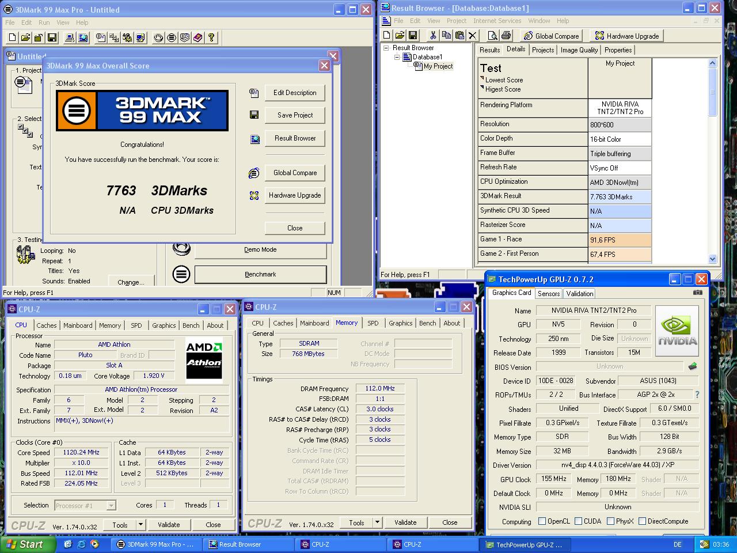The height and width of the screenshot is (553, 737).
Task: Click the Demo Mode button in 3DMark window
Action: click(x=260, y=250)
